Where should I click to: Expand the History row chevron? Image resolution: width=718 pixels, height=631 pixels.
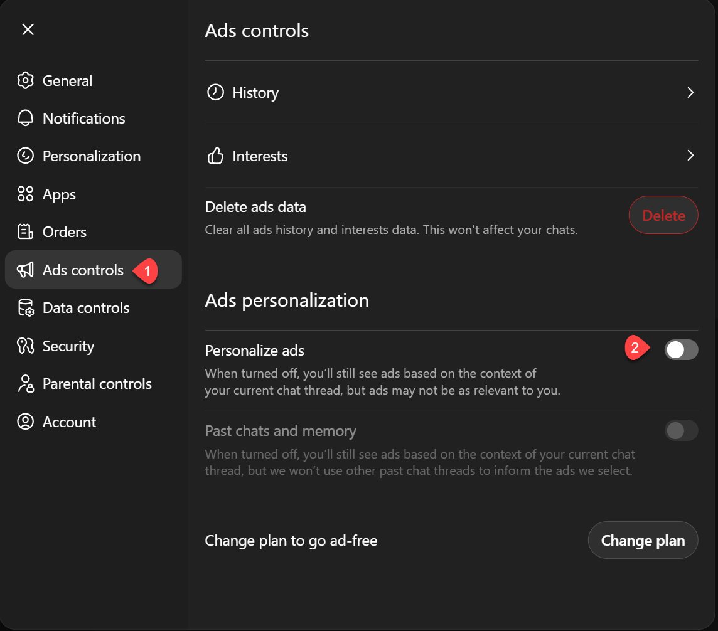pos(690,92)
